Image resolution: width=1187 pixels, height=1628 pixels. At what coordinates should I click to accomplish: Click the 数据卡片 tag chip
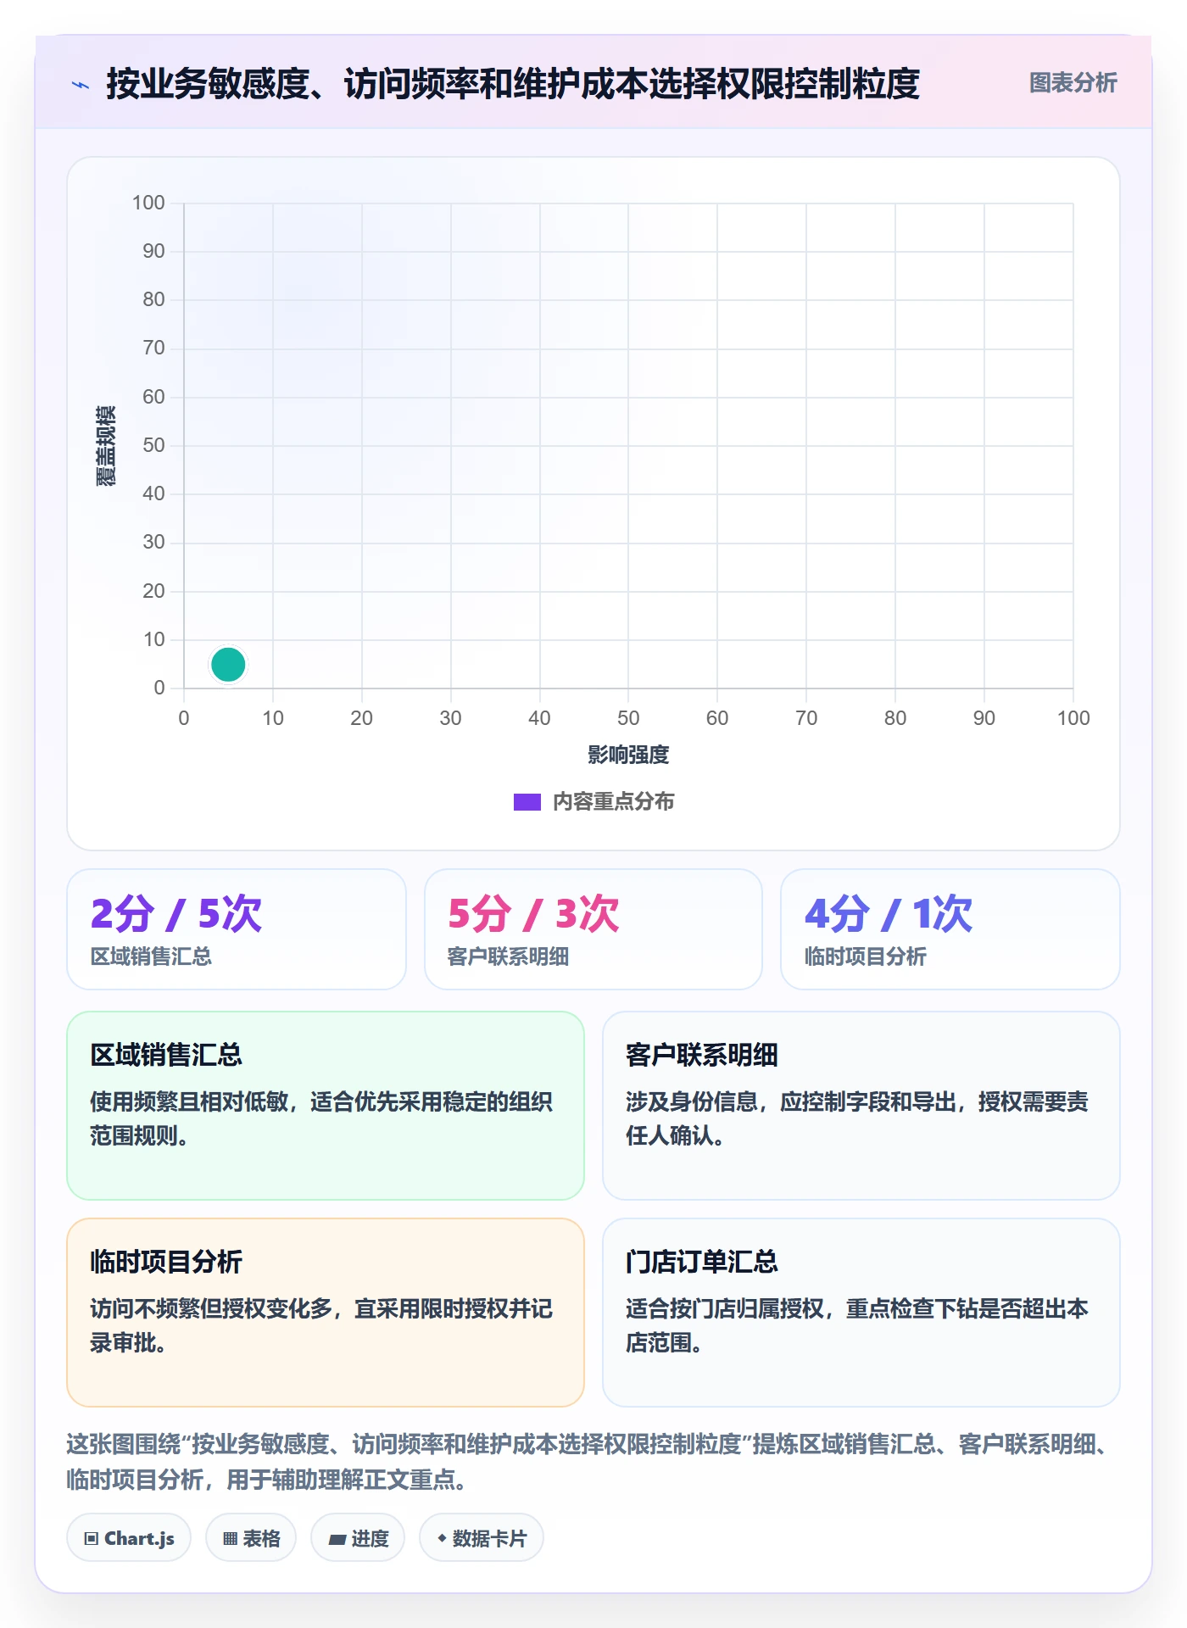(x=482, y=1537)
